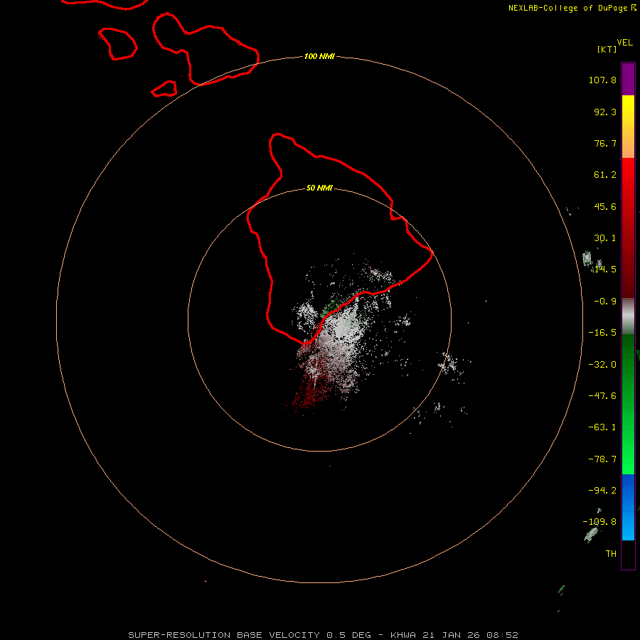The image size is (640, 640).
Task: Click the VEL legend title
Action: click(x=624, y=43)
